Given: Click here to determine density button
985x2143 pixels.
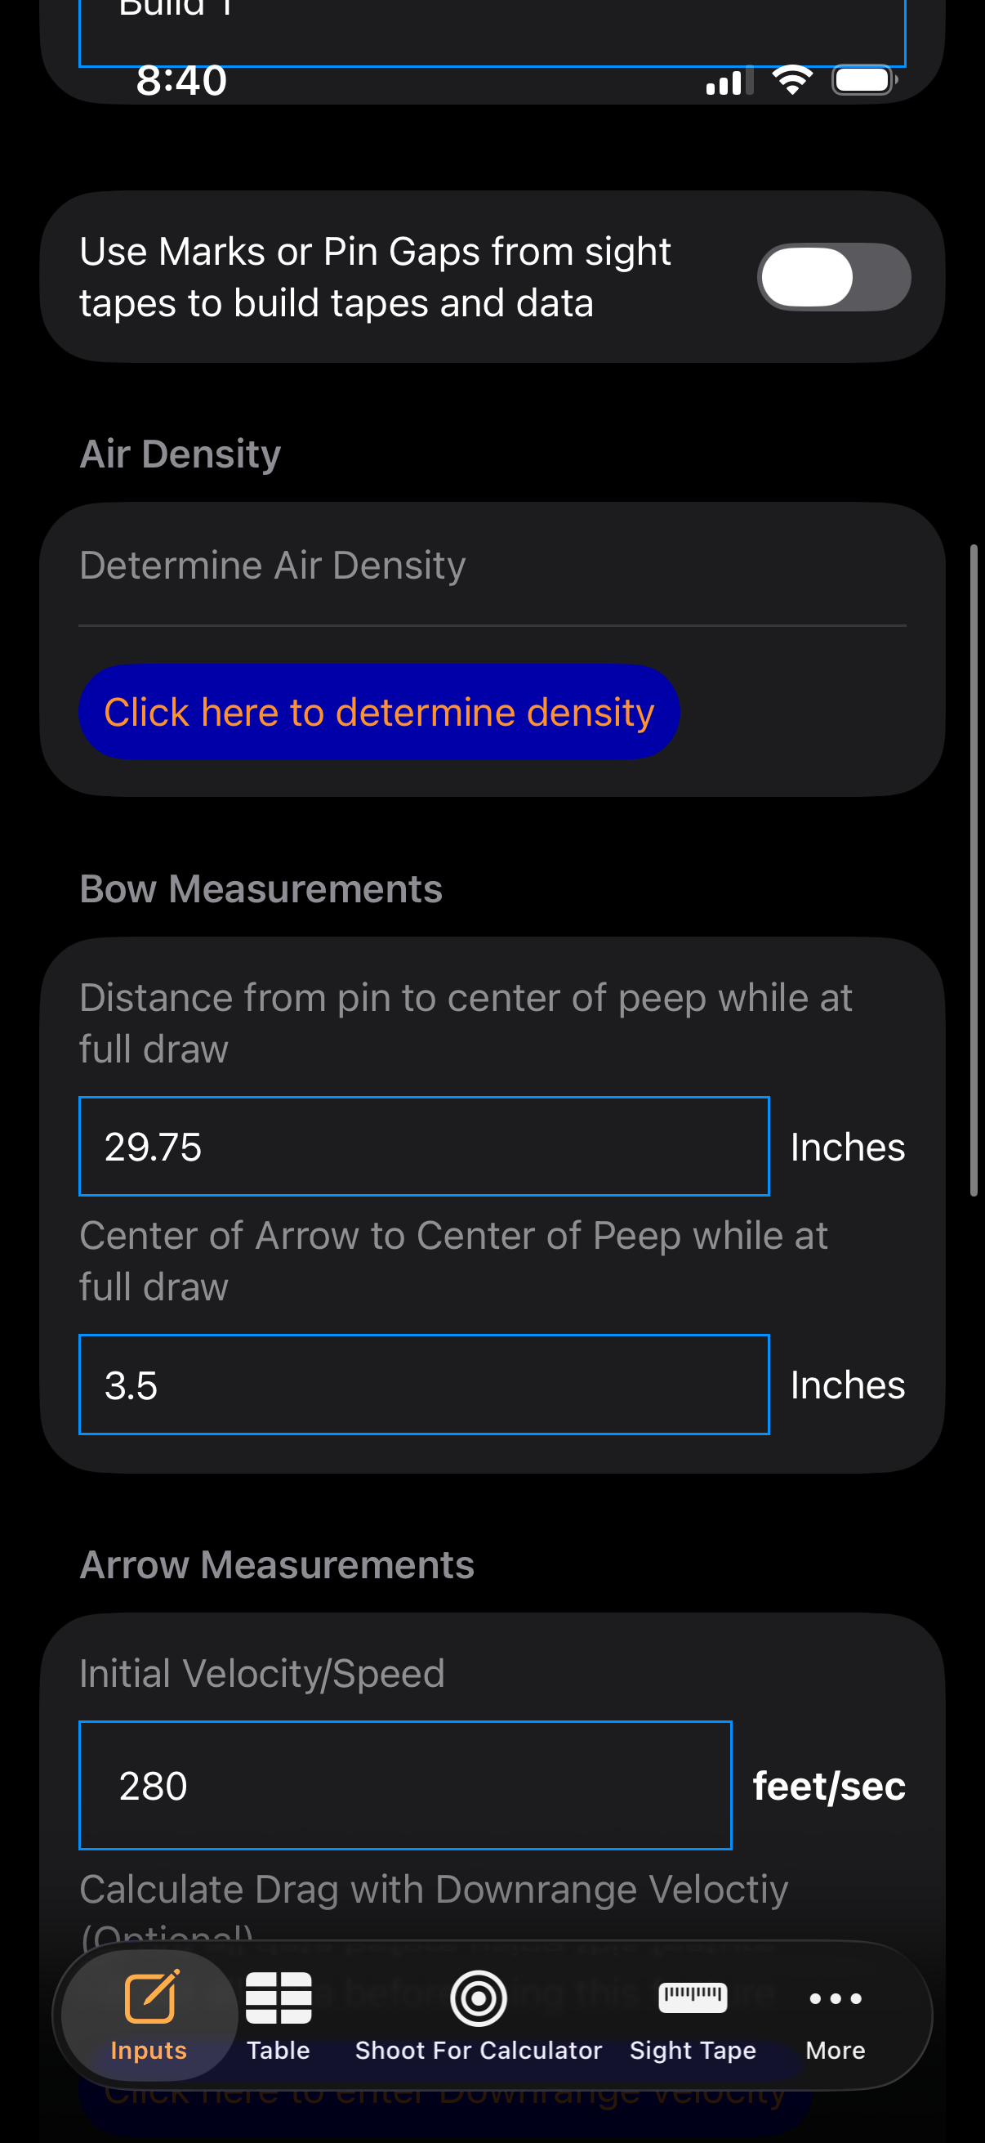Looking at the screenshot, I should [379, 712].
